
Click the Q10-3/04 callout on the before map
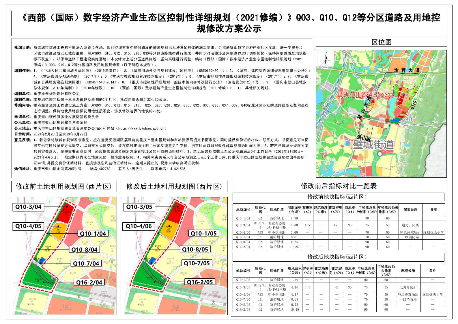coord(29,207)
